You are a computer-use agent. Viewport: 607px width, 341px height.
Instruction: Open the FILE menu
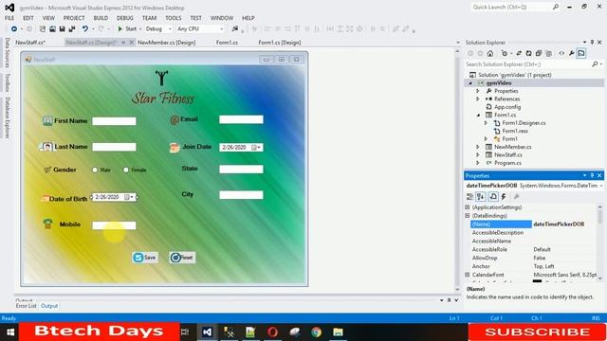pyautogui.click(x=9, y=18)
